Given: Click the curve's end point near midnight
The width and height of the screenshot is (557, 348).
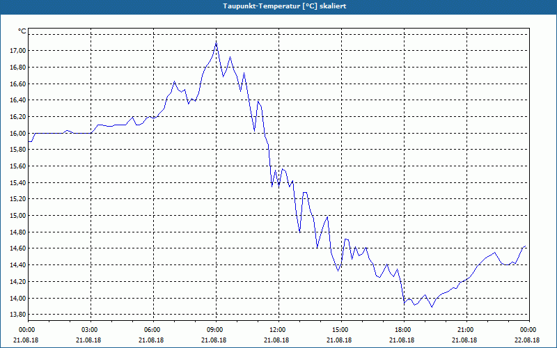Looking at the screenshot, I should click(x=526, y=246).
